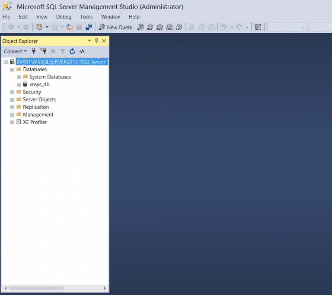Toggle Object Explorer auto-hide pin

[x=96, y=41]
